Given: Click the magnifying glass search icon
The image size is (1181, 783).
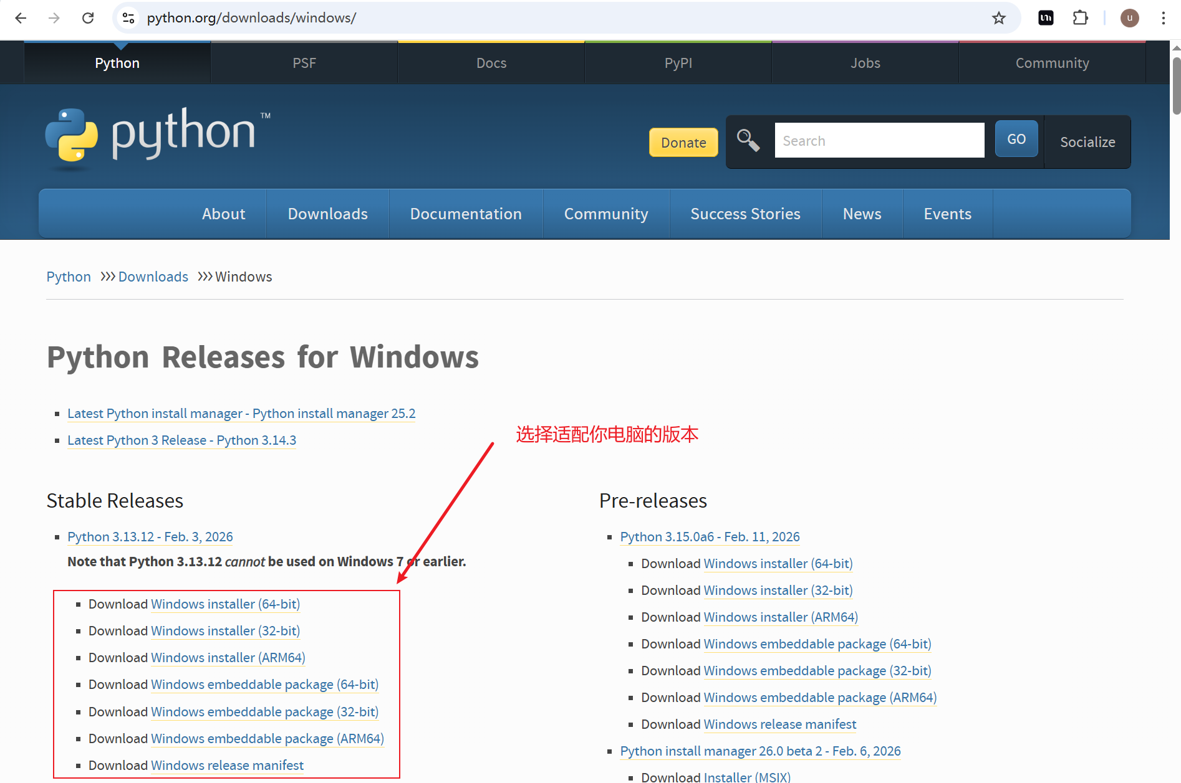Looking at the screenshot, I should point(748,140).
